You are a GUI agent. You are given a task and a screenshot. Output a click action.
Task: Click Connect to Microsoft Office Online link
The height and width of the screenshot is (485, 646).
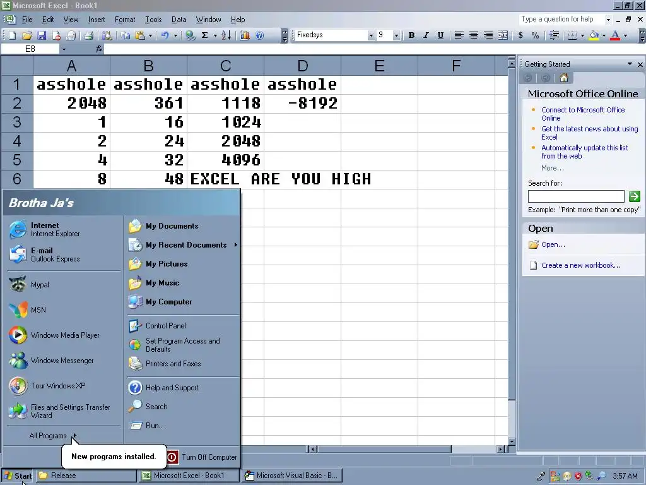[x=582, y=114]
